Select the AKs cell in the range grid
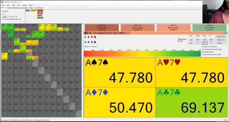 (11, 27)
